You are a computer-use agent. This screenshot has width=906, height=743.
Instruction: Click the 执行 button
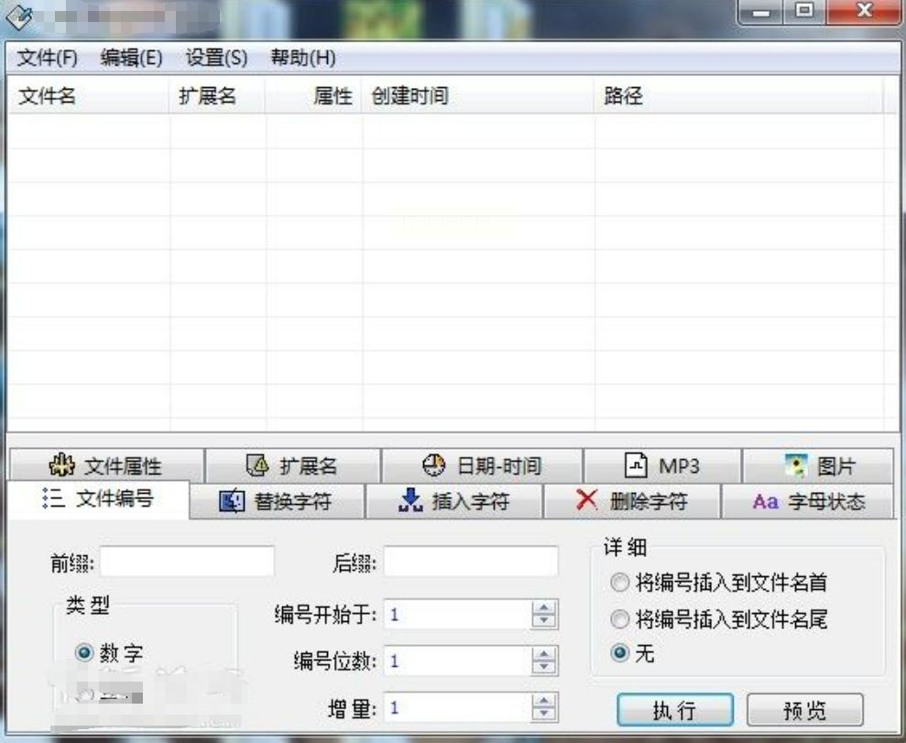675,710
